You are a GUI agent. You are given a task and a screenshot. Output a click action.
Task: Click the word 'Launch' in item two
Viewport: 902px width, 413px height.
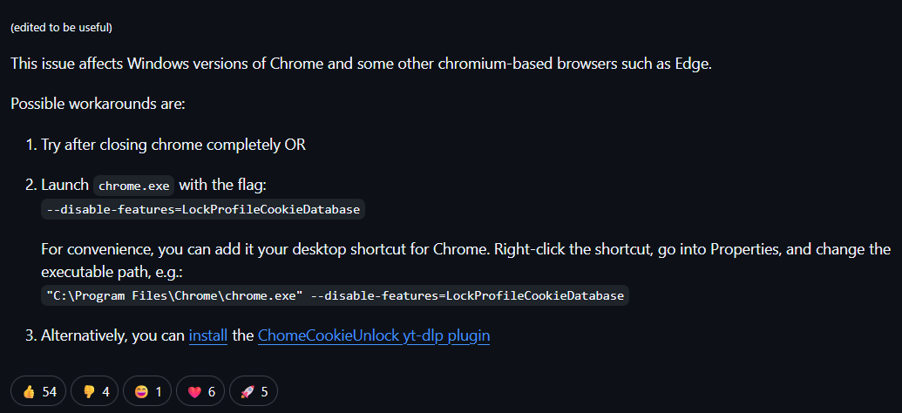[x=64, y=185]
